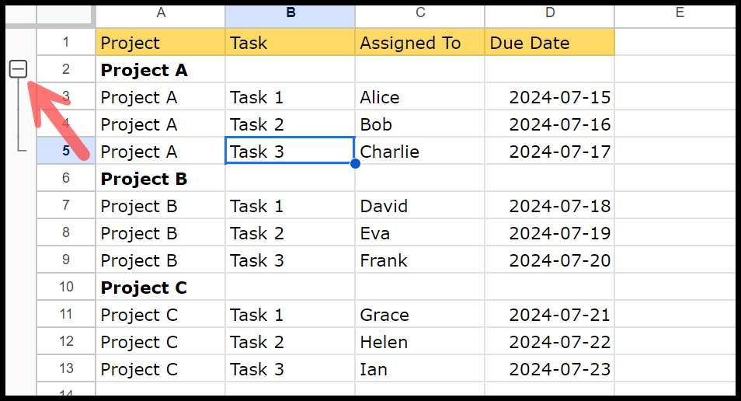Select the Assigned To header cell

[419, 42]
